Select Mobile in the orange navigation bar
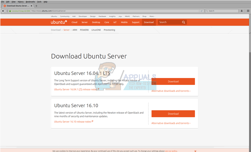This screenshot has height=152, width=251. point(124,22)
